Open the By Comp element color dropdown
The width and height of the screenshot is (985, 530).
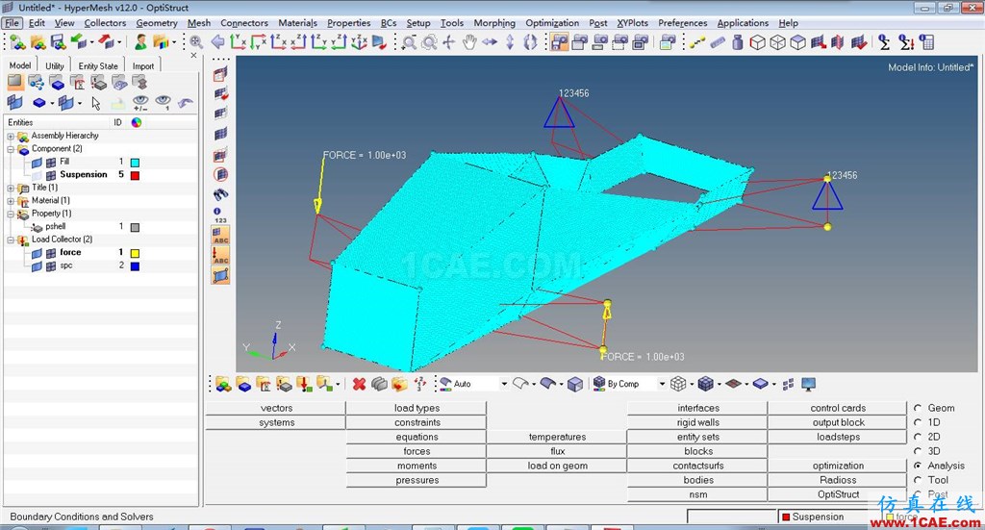(662, 384)
